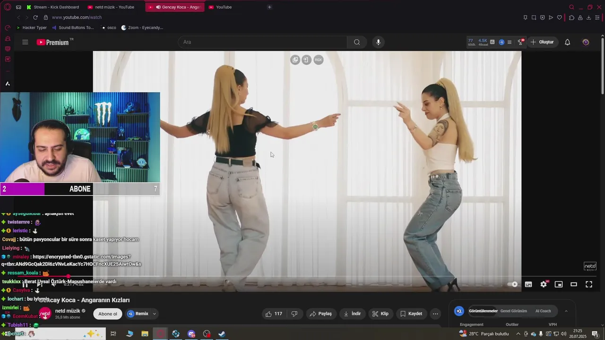Click Kaydet save button
The height and width of the screenshot is (340, 605).
pos(411,314)
